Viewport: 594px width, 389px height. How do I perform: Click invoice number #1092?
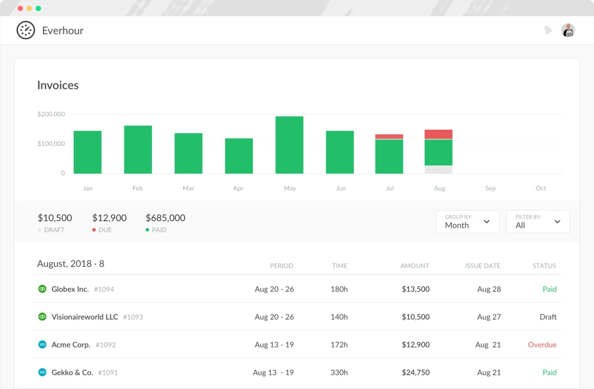pos(106,345)
